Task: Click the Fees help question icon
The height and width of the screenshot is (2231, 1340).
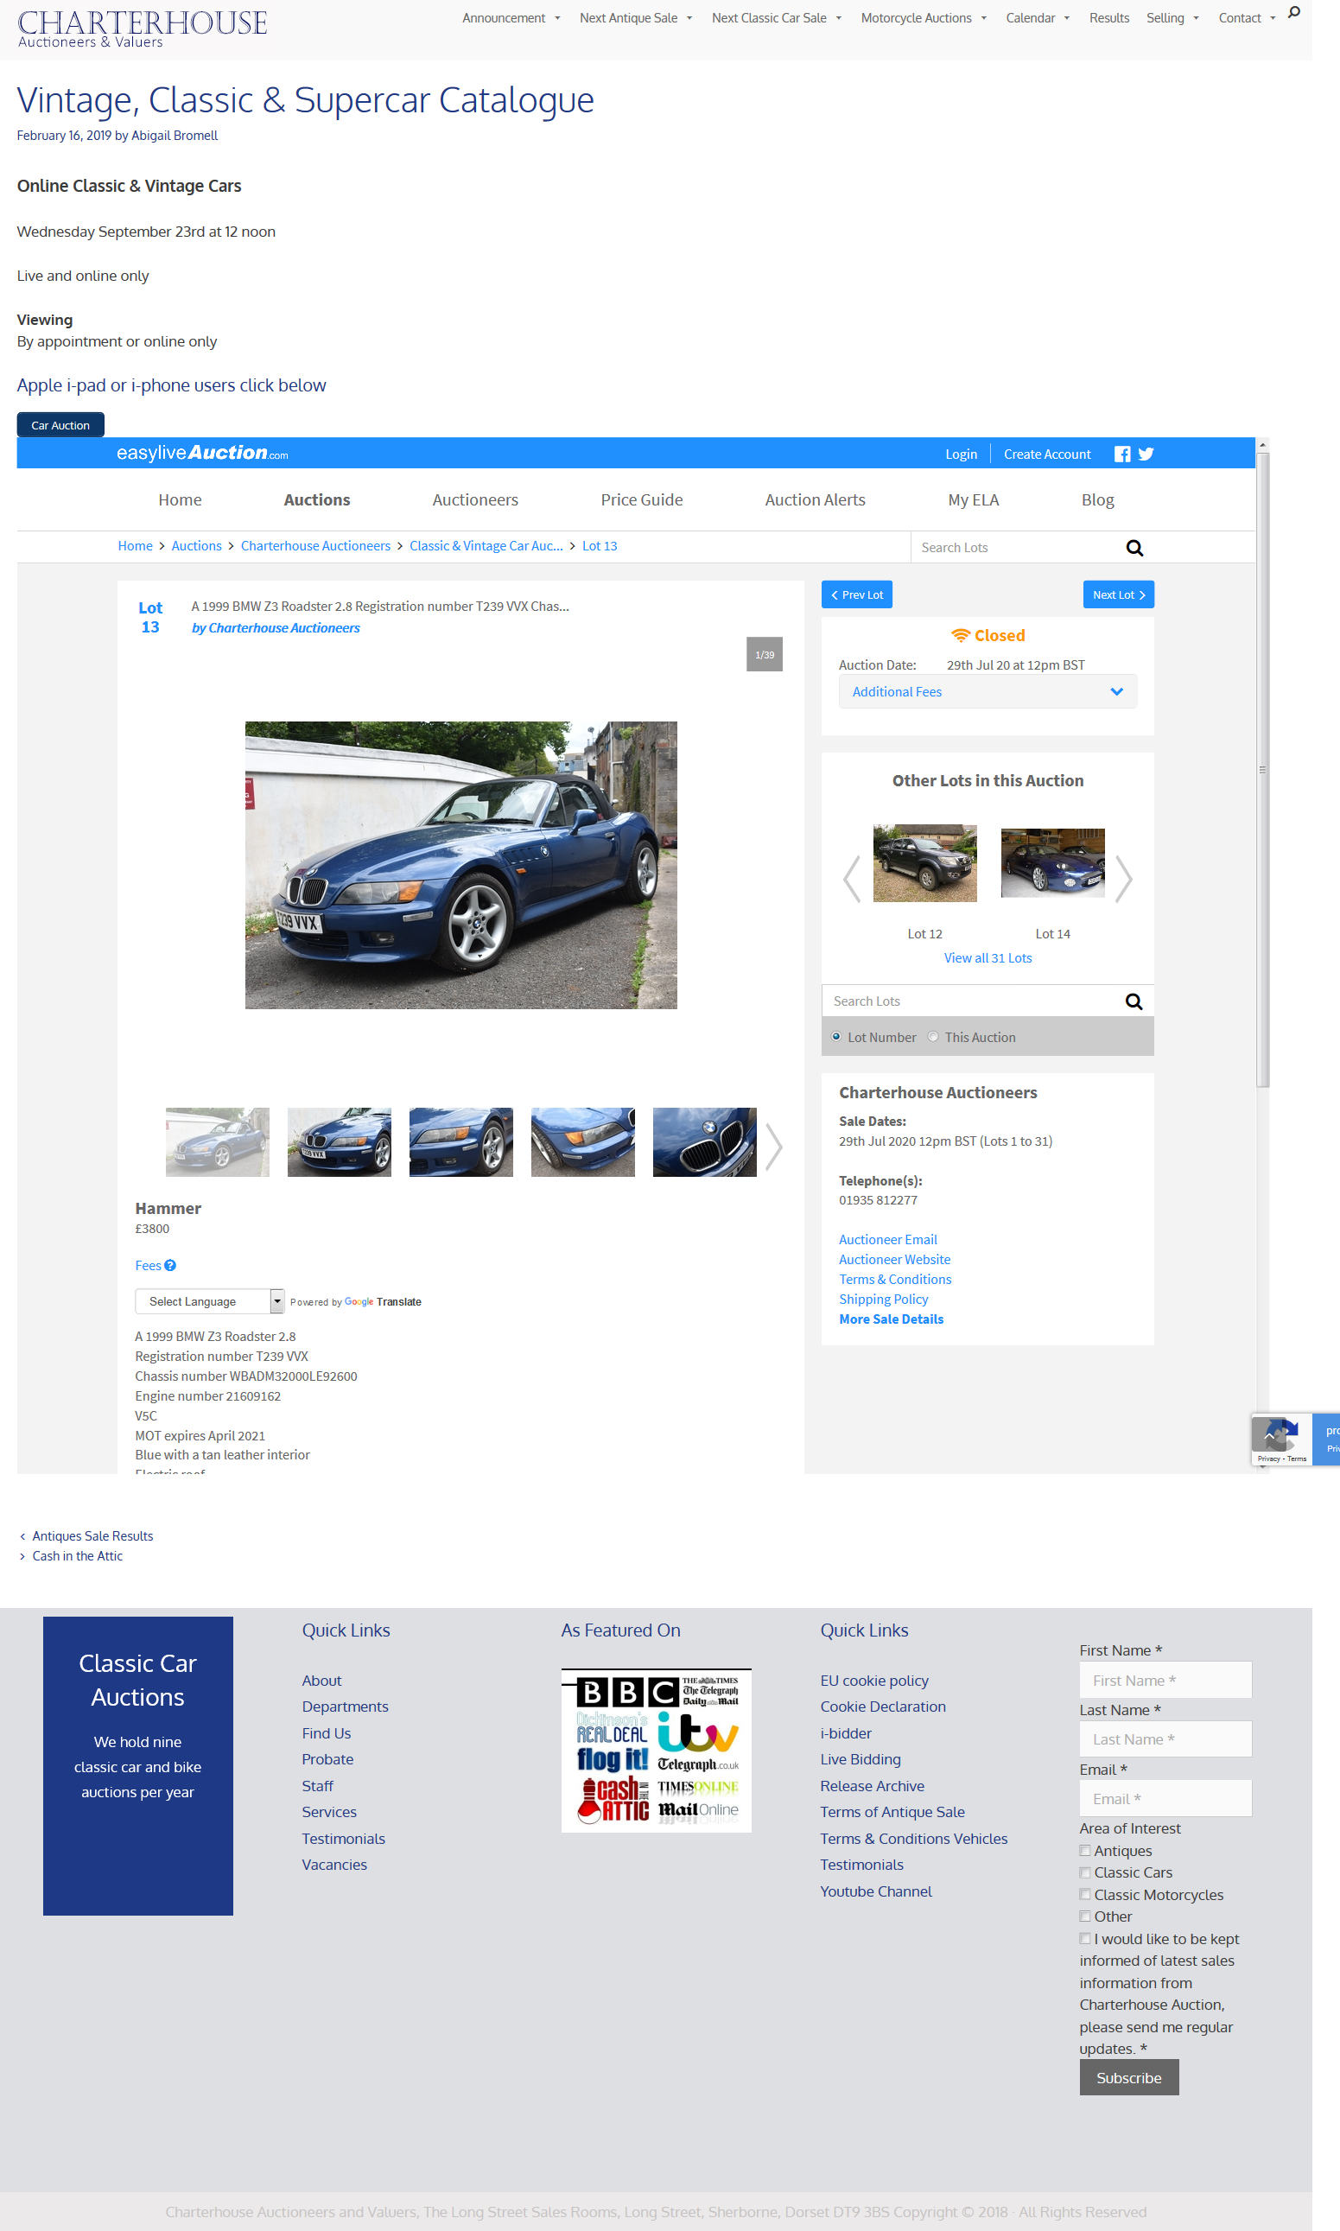Action: [x=169, y=1266]
